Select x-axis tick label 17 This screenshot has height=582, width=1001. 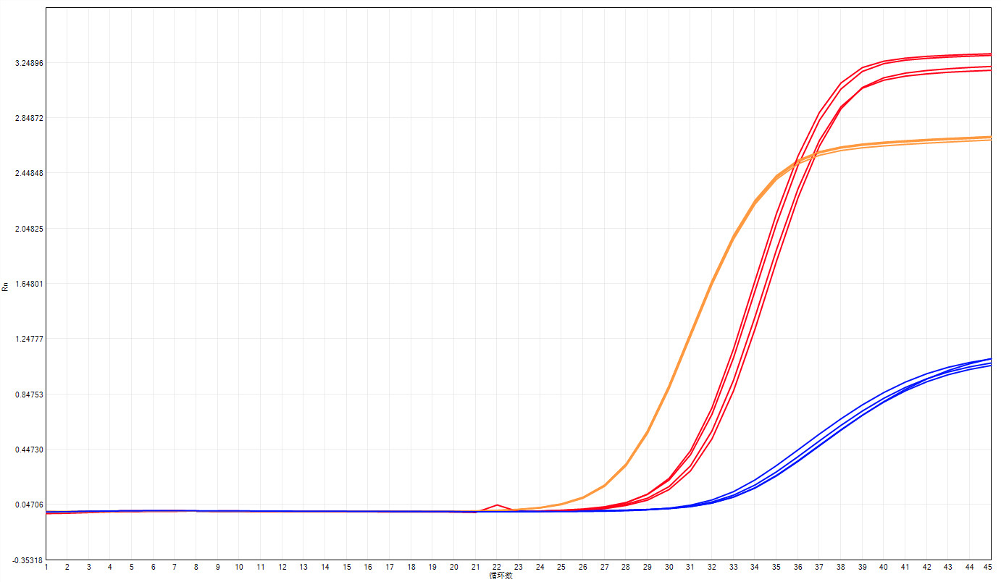(x=390, y=567)
